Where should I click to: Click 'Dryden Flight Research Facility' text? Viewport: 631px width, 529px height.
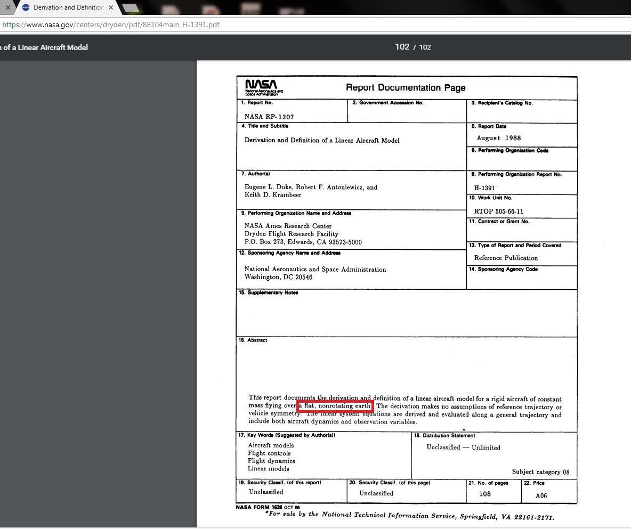[x=292, y=234]
